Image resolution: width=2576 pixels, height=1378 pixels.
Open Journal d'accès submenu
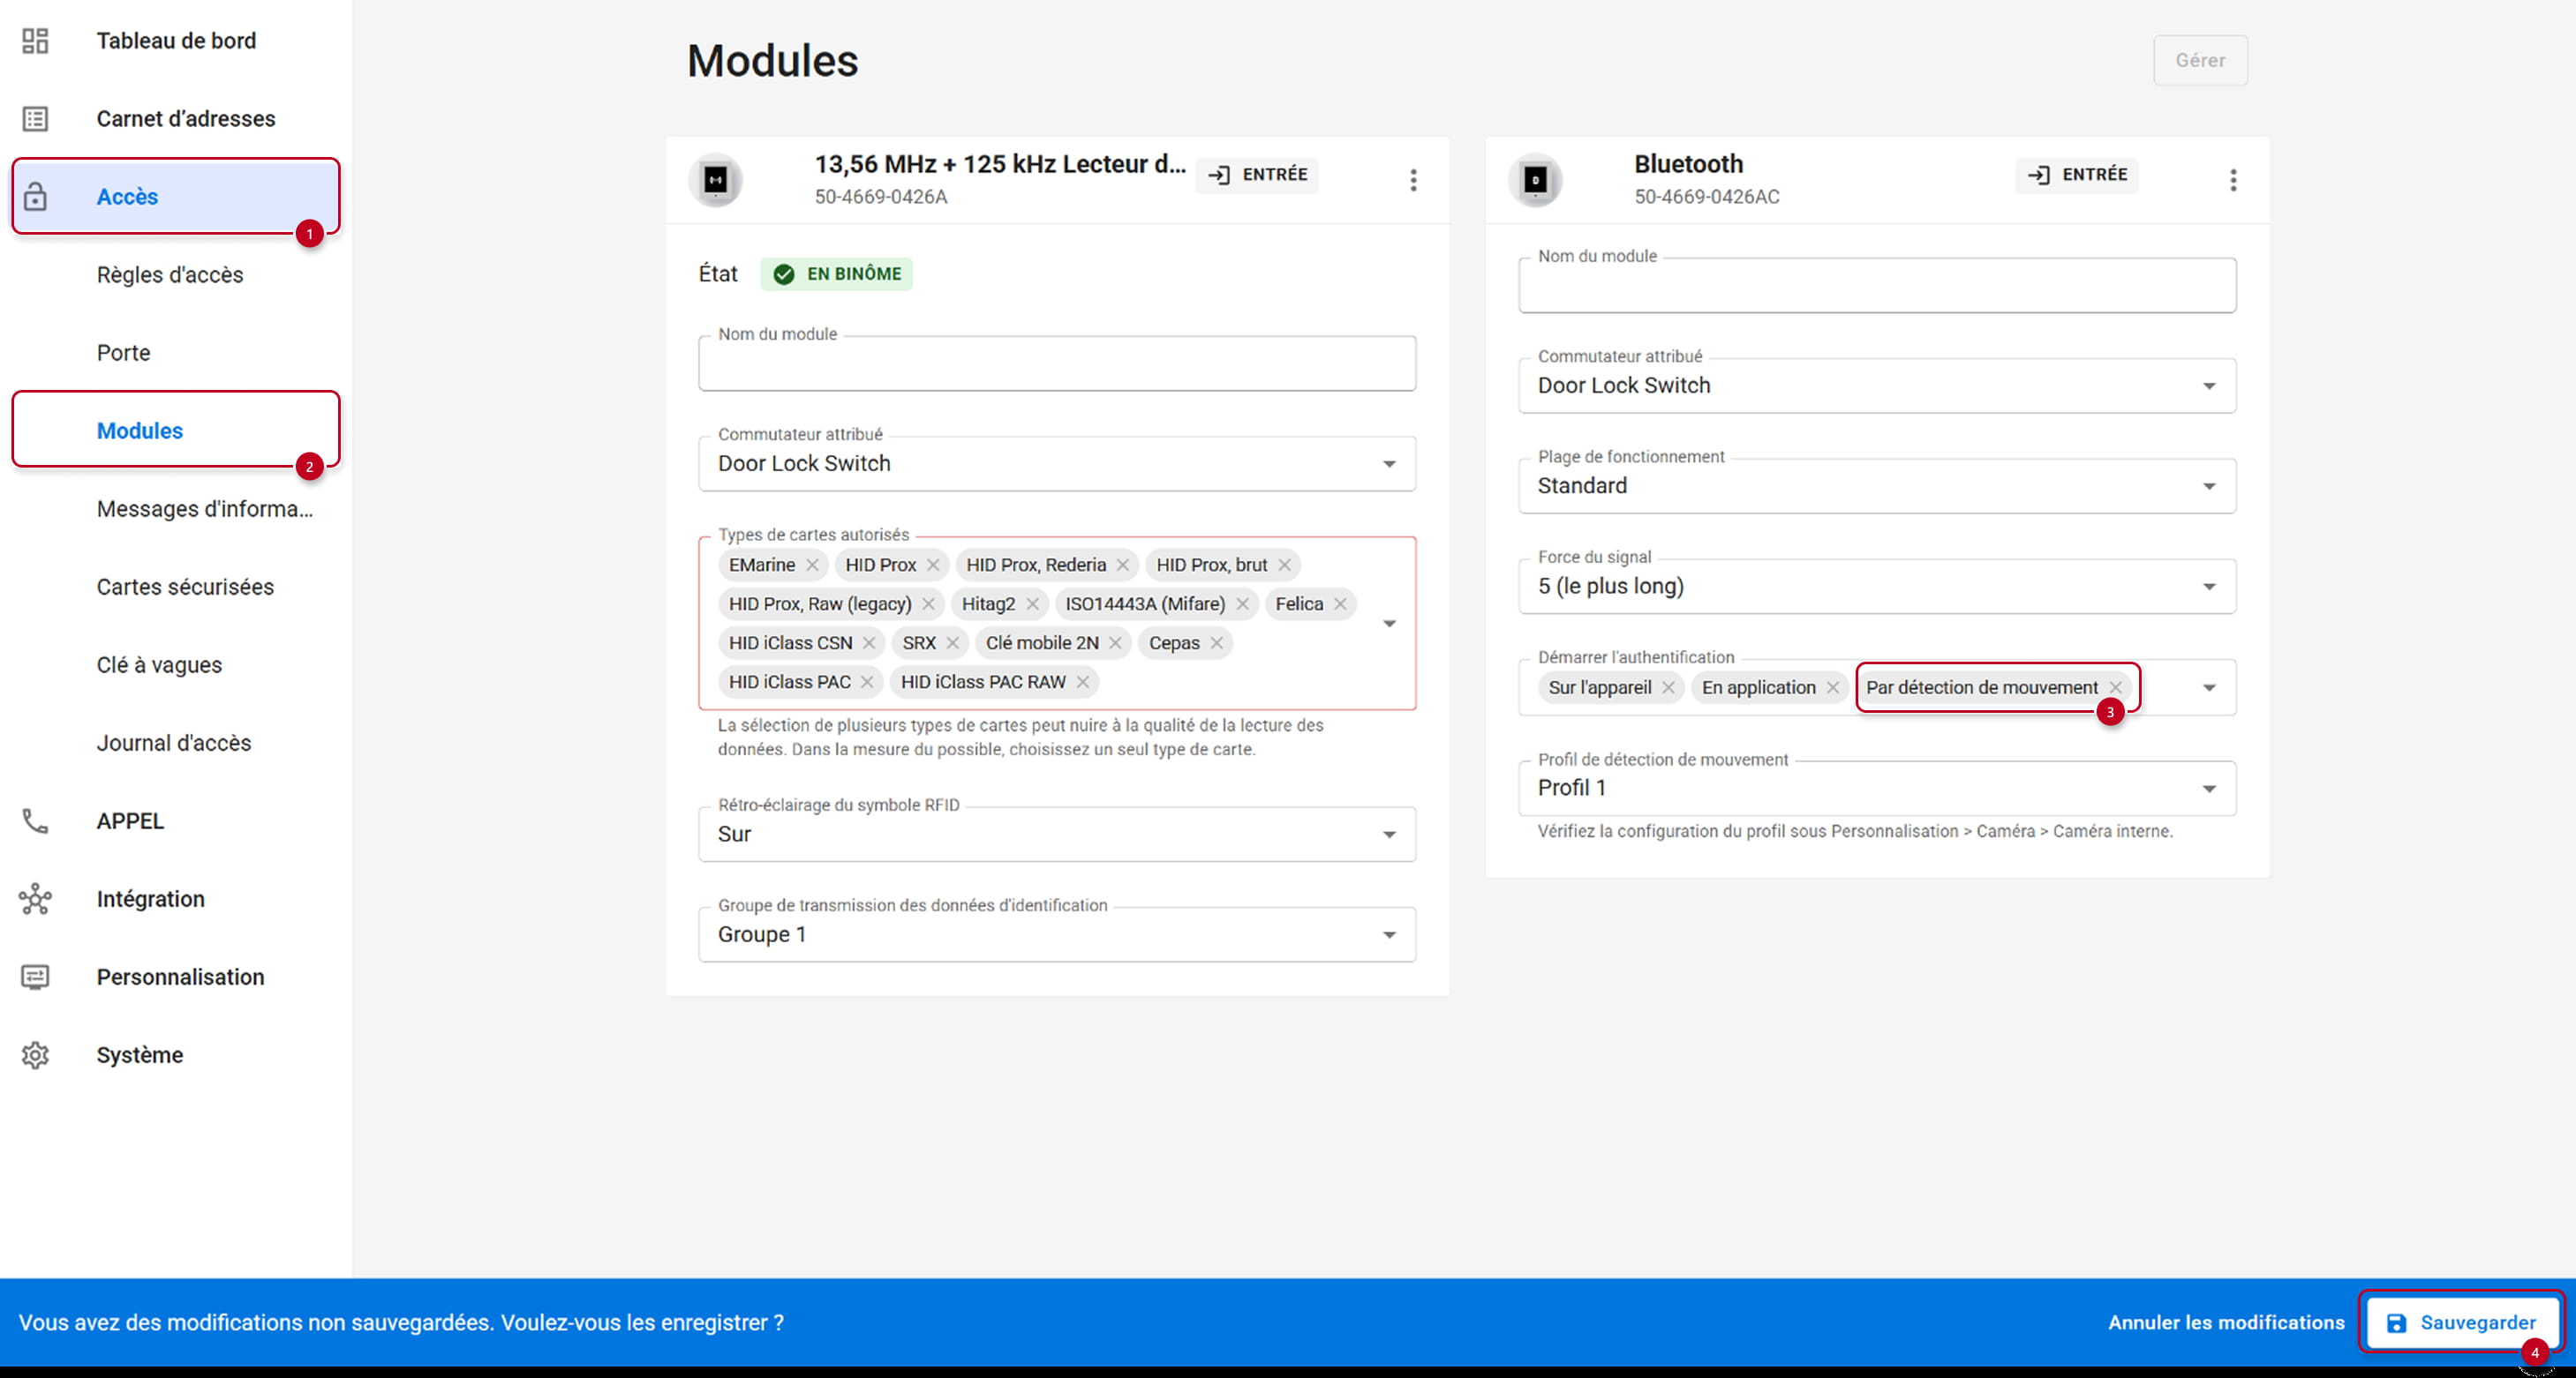coord(176,743)
